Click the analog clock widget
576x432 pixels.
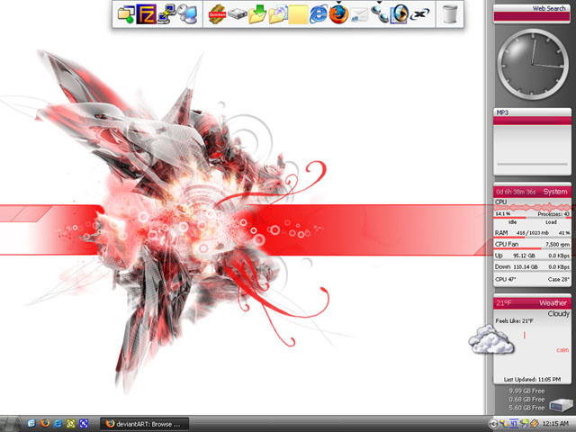click(532, 64)
